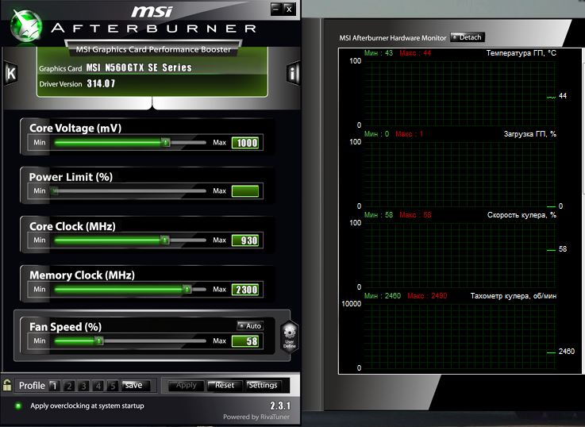Viewport: 585px width, 427px height.
Task: Click the graphics card name MSI N560GTX SE Series
Action: pos(139,67)
